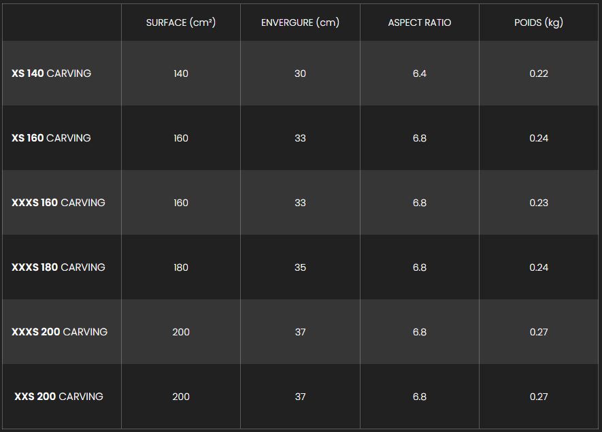
Task: Select weight 0.23 in XXXS 160 row
Action: click(538, 203)
